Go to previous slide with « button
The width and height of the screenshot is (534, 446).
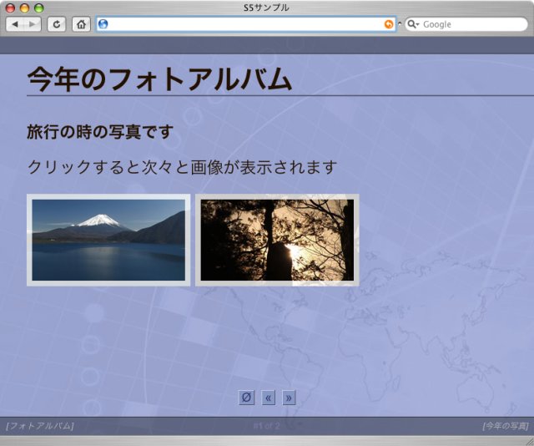[x=268, y=398]
